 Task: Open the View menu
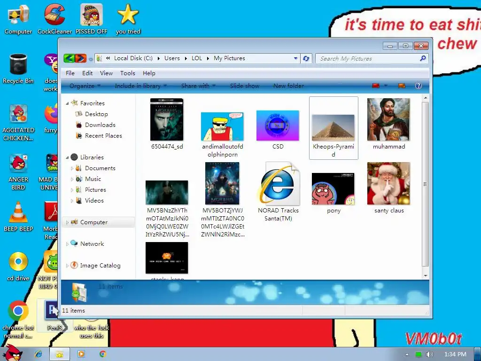[106, 73]
